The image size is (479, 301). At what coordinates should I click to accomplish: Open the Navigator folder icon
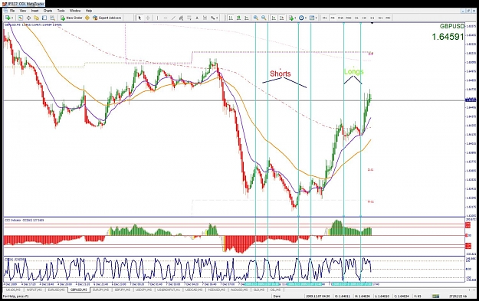(36, 18)
